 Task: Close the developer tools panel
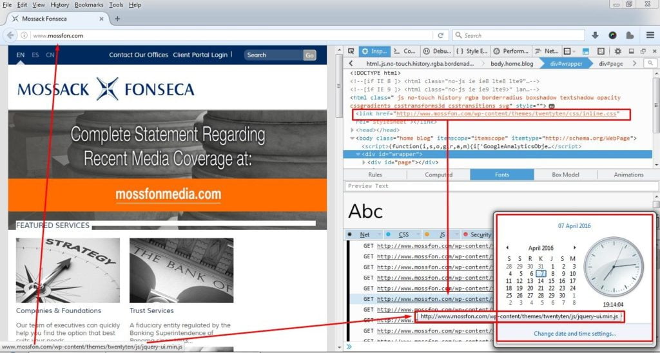(x=655, y=52)
